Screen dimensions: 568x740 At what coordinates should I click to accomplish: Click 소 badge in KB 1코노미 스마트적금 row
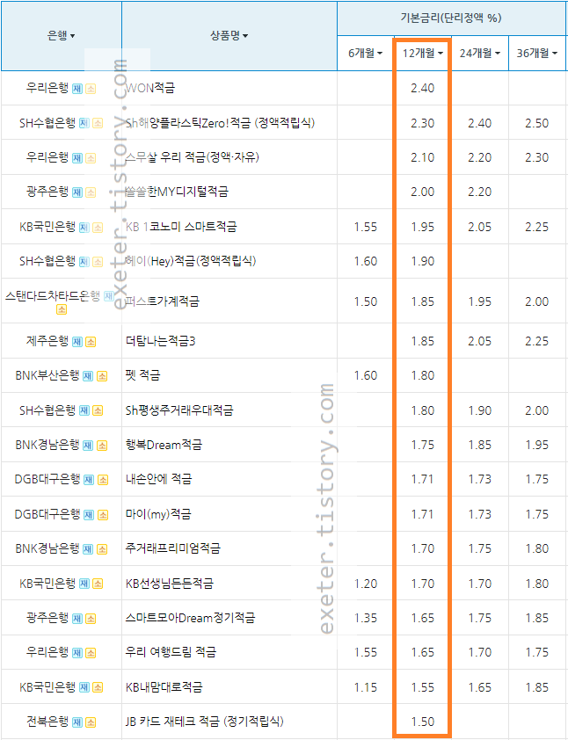[98, 228]
